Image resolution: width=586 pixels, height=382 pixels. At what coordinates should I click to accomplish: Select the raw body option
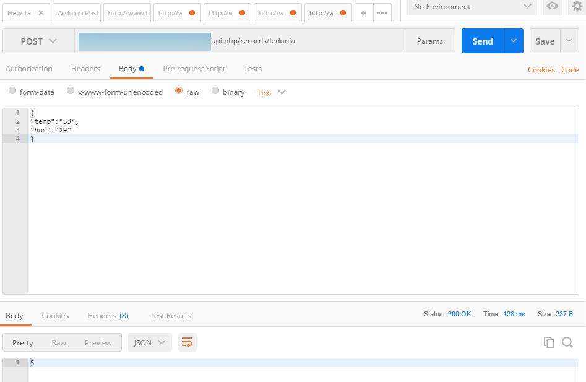(179, 90)
